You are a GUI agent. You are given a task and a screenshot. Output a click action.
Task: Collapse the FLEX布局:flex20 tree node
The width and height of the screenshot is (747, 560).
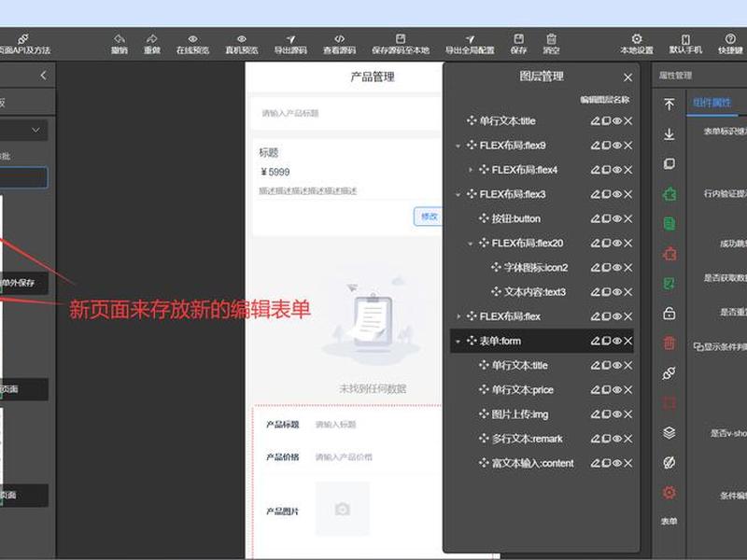click(x=471, y=244)
